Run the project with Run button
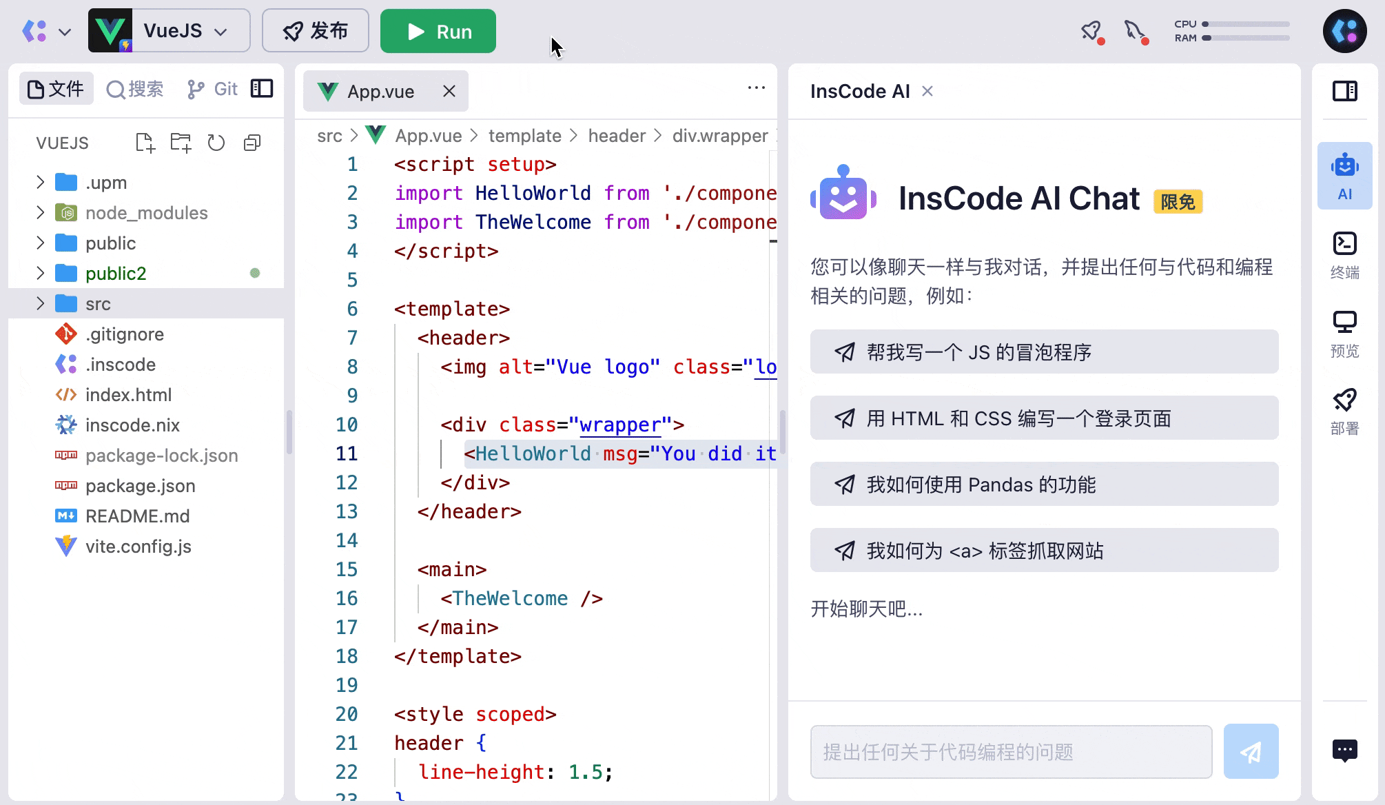The height and width of the screenshot is (805, 1385). click(x=438, y=30)
